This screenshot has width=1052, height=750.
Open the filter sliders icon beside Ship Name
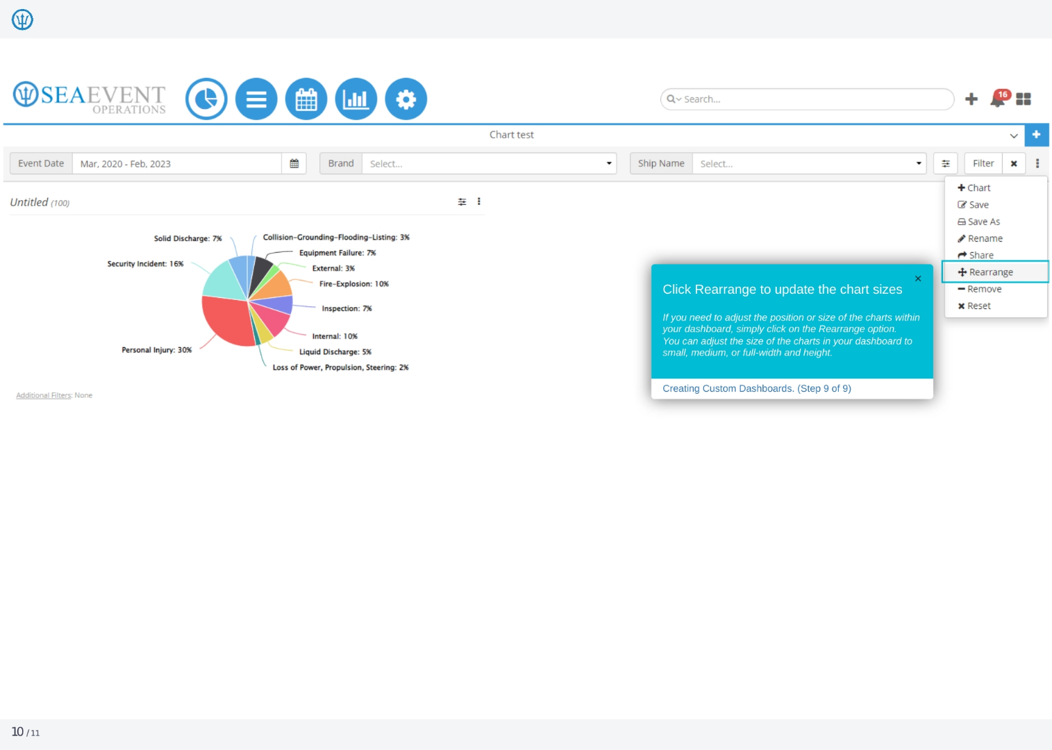946,164
